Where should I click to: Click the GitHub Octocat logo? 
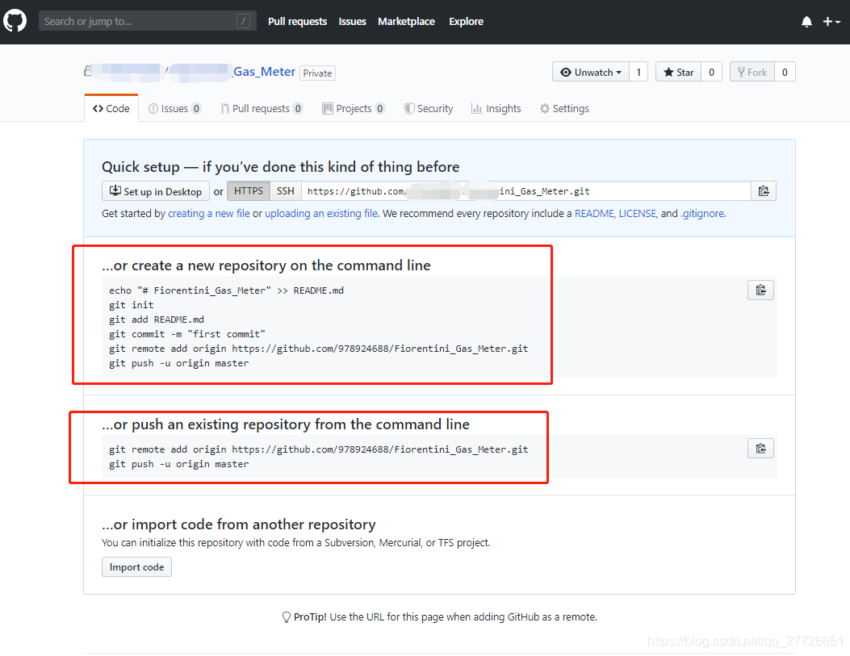tap(15, 21)
